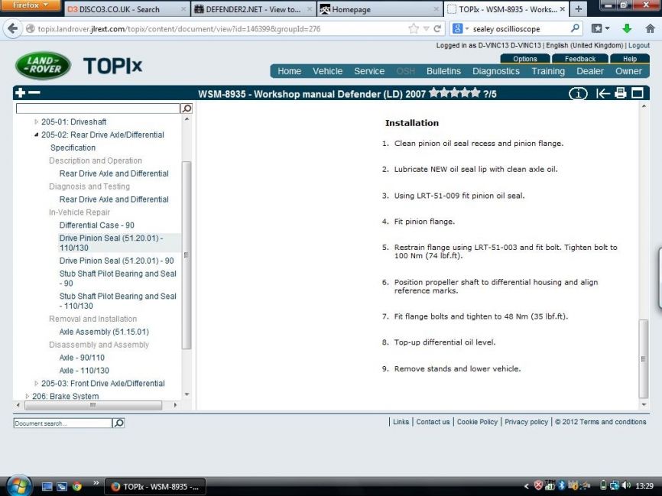Open the Service menu
This screenshot has height=496, width=662.
(369, 71)
